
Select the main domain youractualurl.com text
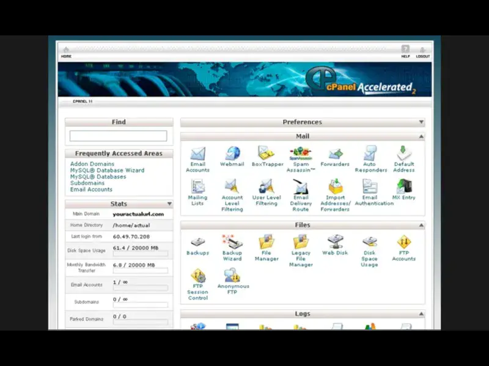click(x=138, y=214)
